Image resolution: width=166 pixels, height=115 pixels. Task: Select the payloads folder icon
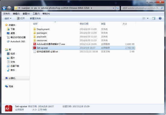pos(34,37)
